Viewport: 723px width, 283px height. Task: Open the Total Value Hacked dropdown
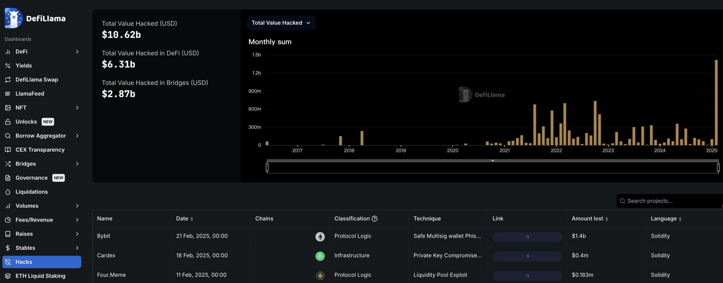coord(281,23)
